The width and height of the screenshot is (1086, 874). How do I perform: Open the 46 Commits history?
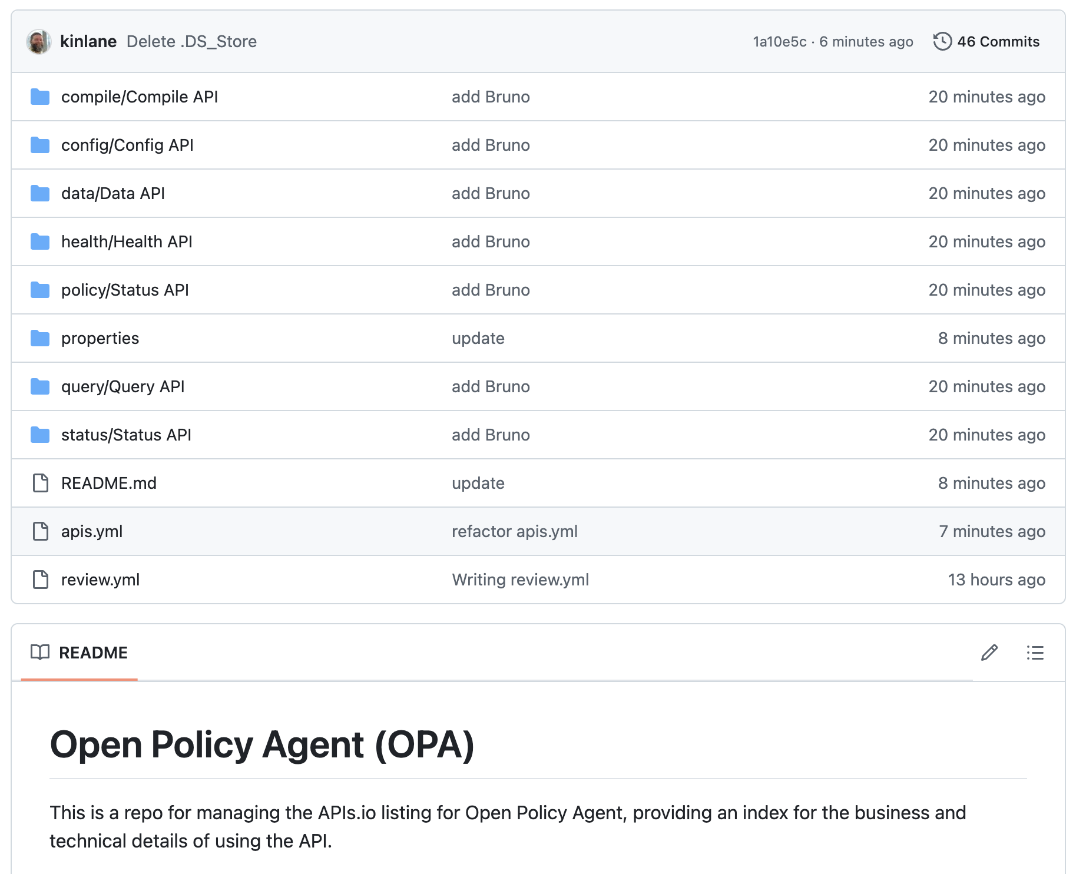(998, 41)
